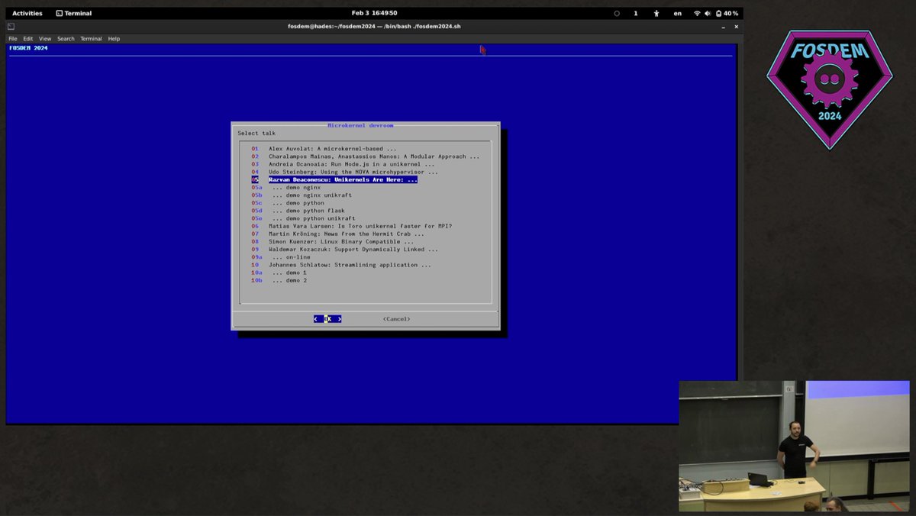The height and width of the screenshot is (516, 916).
Task: Select the "09a on-line" list entry
Action: click(285, 257)
